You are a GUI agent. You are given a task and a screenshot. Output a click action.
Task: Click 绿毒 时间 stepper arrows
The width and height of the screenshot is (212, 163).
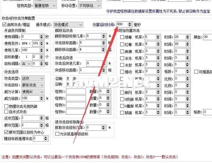[187, 37]
